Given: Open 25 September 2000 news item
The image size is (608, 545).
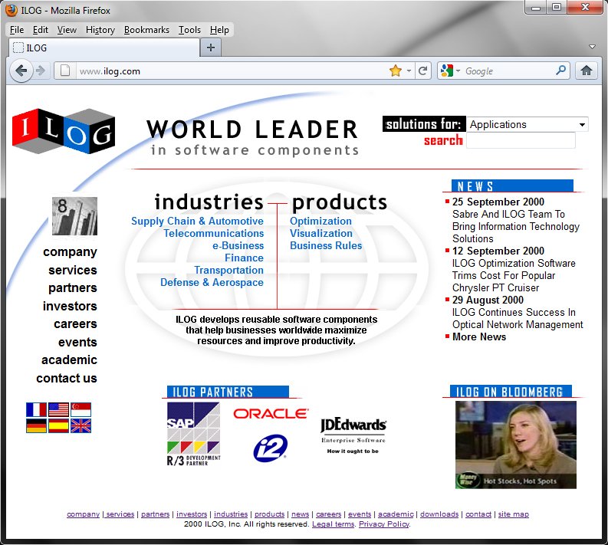Looking at the screenshot, I should tap(516, 220).
